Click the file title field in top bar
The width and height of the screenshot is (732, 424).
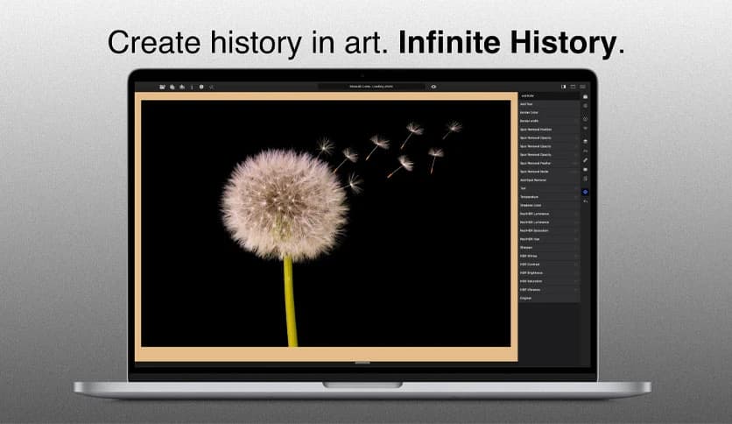click(x=370, y=87)
